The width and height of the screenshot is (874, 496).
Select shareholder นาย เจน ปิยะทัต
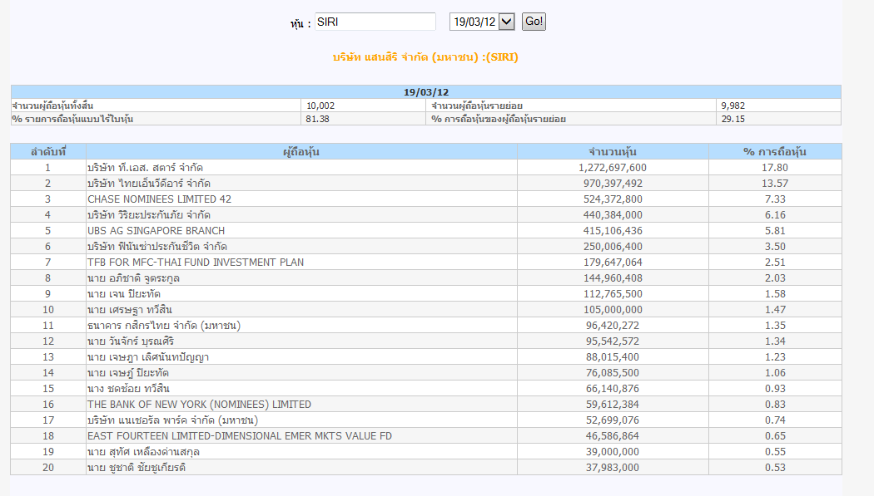click(124, 294)
